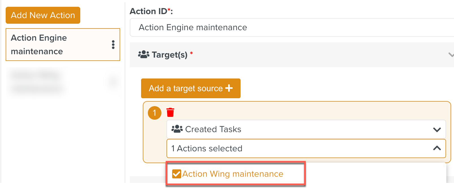This screenshot has width=454, height=188.
Task: Click inside the Action ID input field
Action: (x=283, y=27)
